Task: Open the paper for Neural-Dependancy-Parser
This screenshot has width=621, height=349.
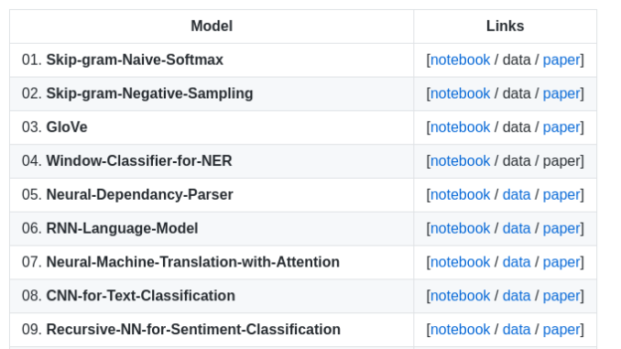Action: pyautogui.click(x=561, y=194)
